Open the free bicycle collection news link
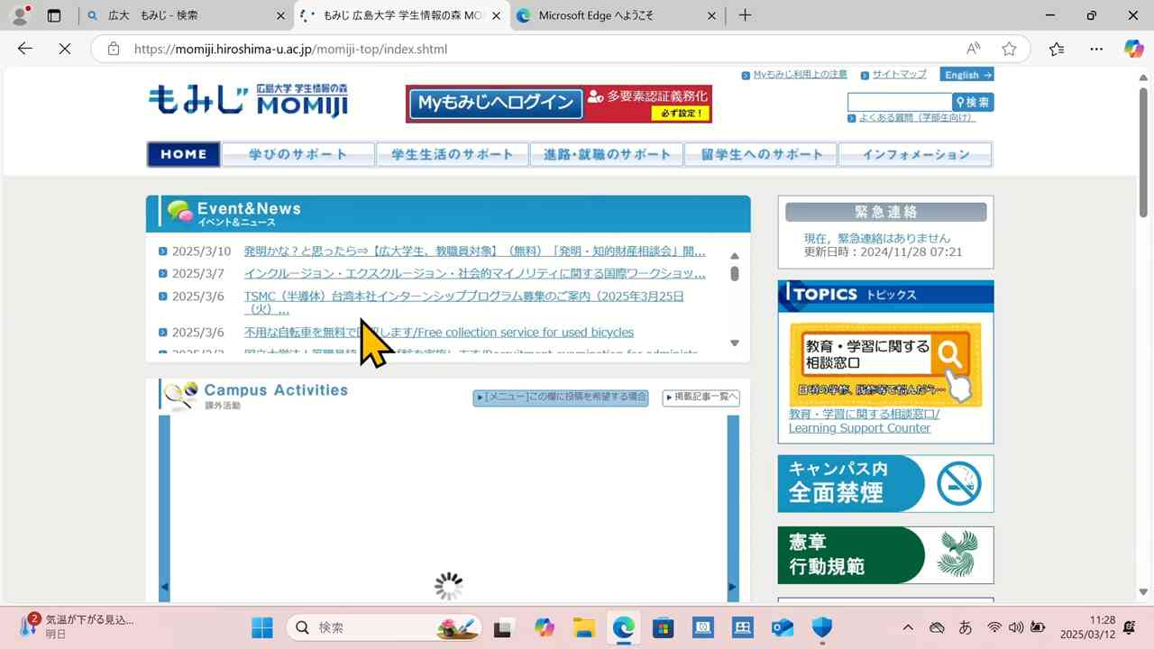1154x649 pixels. [437, 332]
